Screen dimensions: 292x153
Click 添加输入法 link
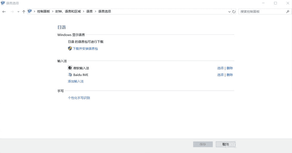tap(76, 81)
